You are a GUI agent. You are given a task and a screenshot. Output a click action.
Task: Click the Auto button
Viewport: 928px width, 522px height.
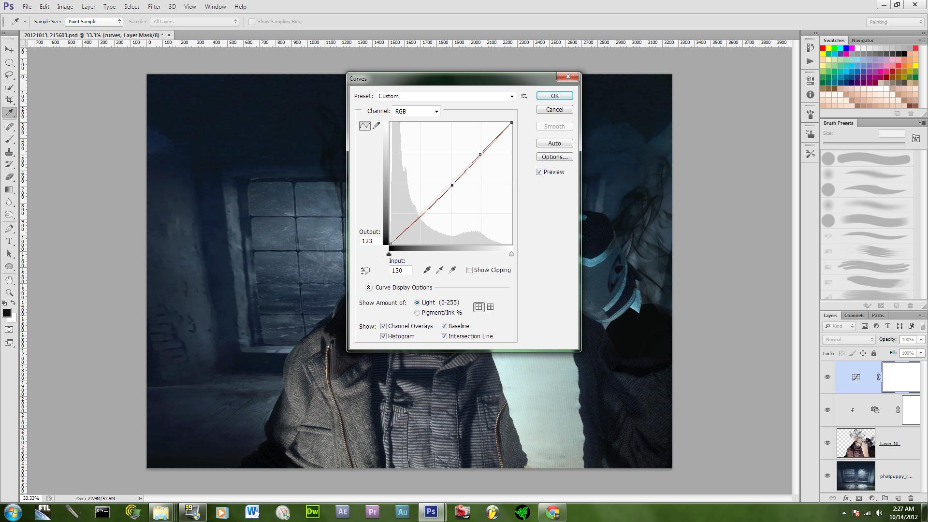pyautogui.click(x=554, y=144)
